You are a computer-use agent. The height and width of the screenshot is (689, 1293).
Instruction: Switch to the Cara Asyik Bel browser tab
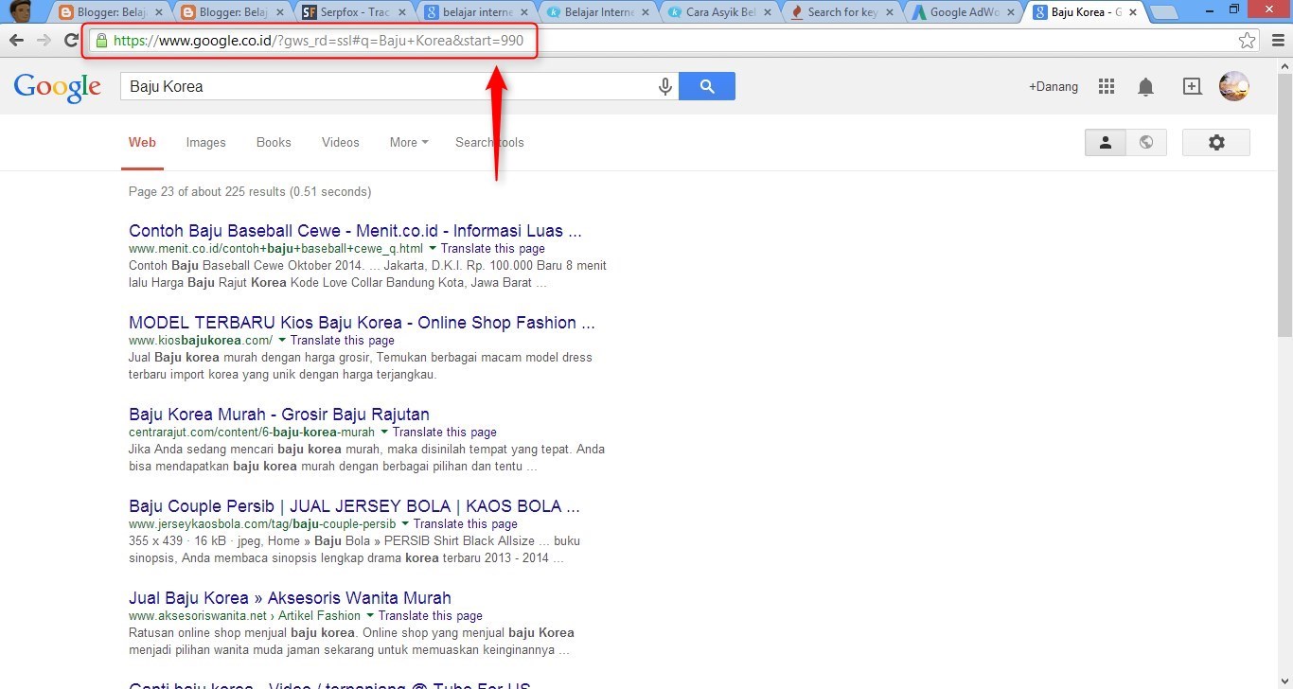pyautogui.click(x=719, y=12)
